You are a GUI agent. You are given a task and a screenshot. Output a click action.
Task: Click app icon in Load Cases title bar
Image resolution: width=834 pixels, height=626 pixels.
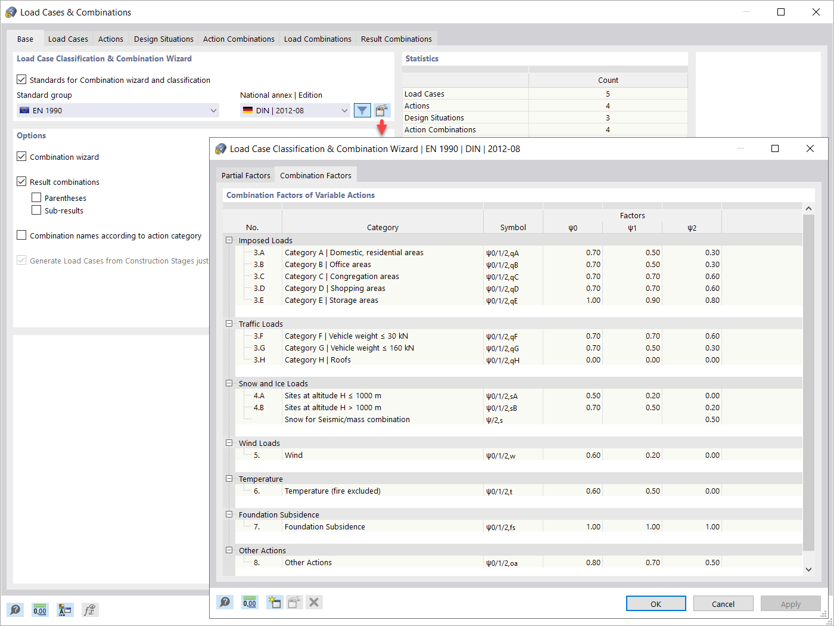tap(11, 12)
